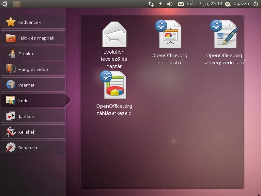
Task: Select the Kellékek category
Action: (x=33, y=132)
